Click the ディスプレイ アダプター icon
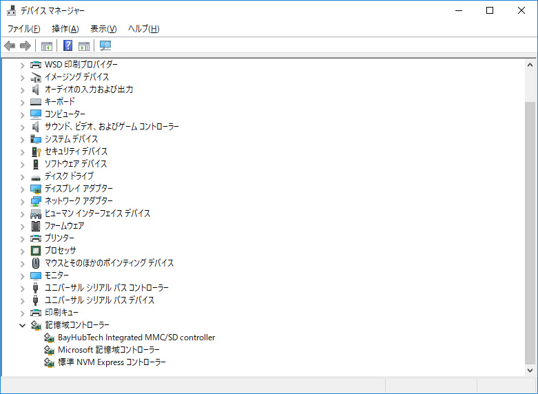The width and height of the screenshot is (538, 394). tap(36, 189)
